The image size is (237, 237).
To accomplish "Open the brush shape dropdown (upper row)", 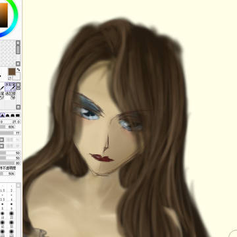I will pos(1,140).
